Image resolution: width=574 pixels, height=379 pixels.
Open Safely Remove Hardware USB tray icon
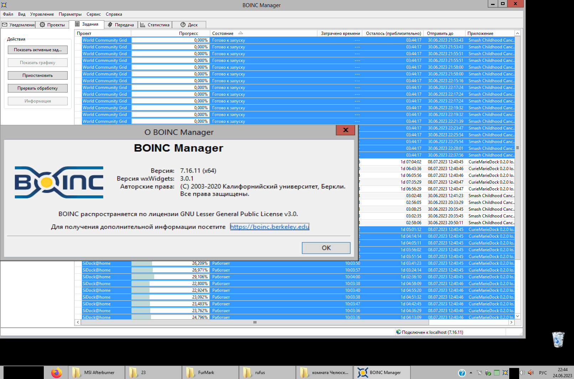click(x=488, y=373)
